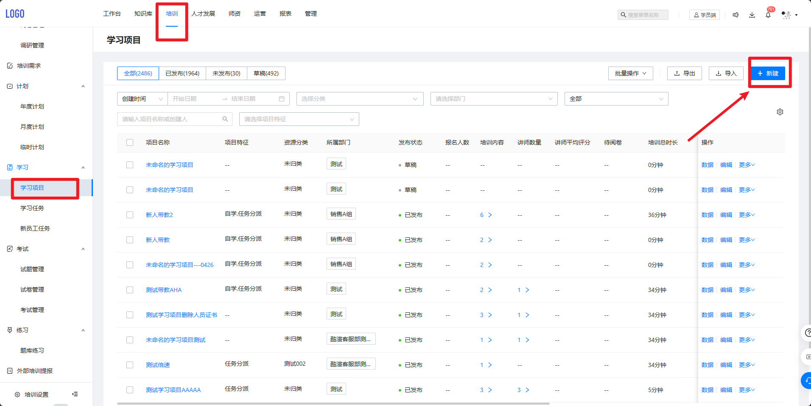This screenshot has height=406, width=811.
Task: Expand the 选择分类 dropdown
Action: [360, 99]
